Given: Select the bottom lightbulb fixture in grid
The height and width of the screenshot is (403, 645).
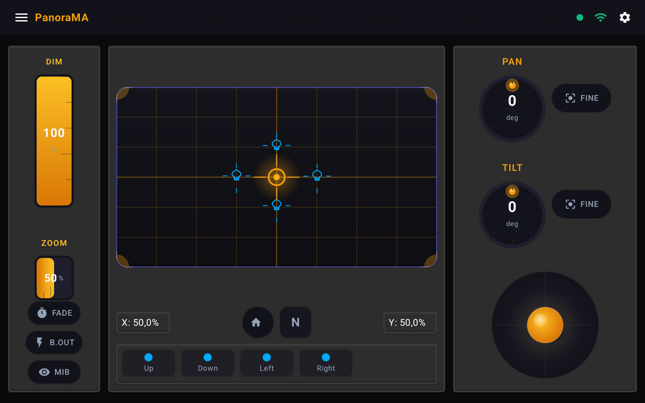Looking at the screenshot, I should point(276,205).
